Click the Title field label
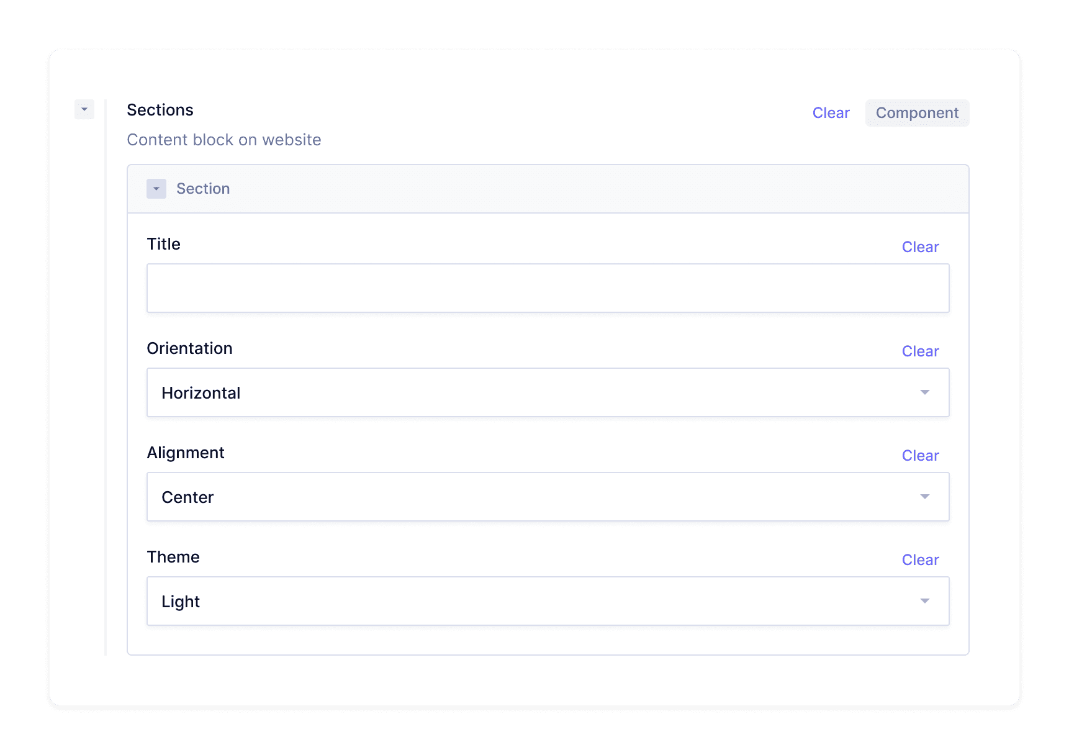Image resolution: width=1069 pixels, height=755 pixels. point(163,244)
